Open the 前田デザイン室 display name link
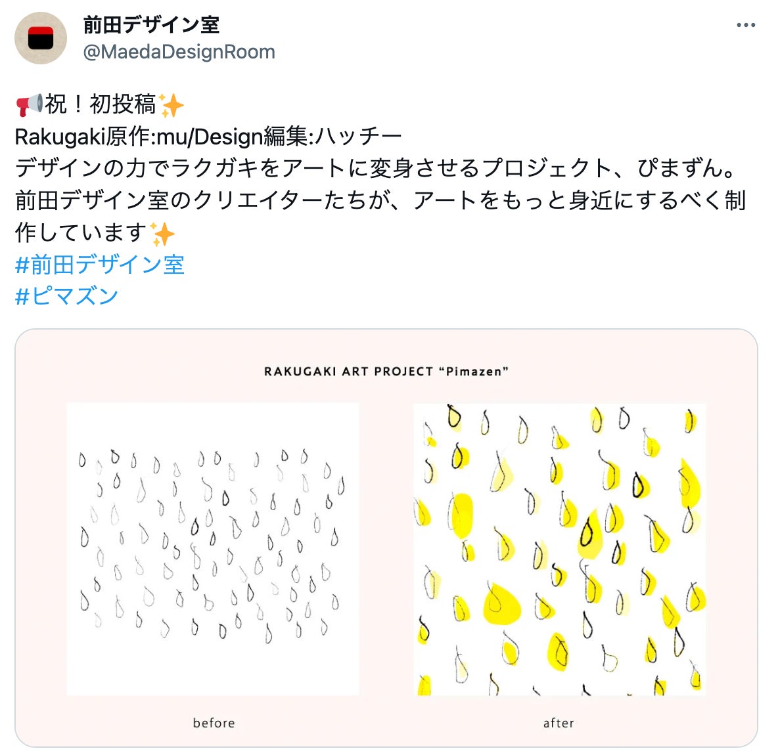Image resolution: width=778 pixels, height=755 pixels. (151, 25)
